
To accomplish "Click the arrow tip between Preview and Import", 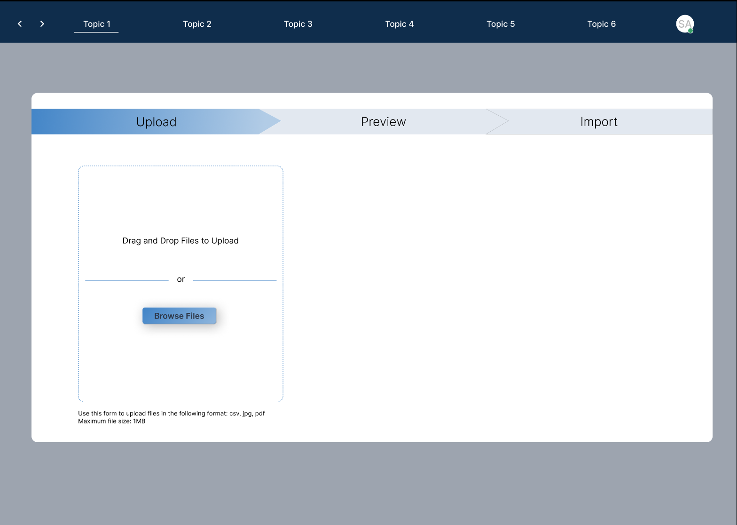I will coord(497,122).
